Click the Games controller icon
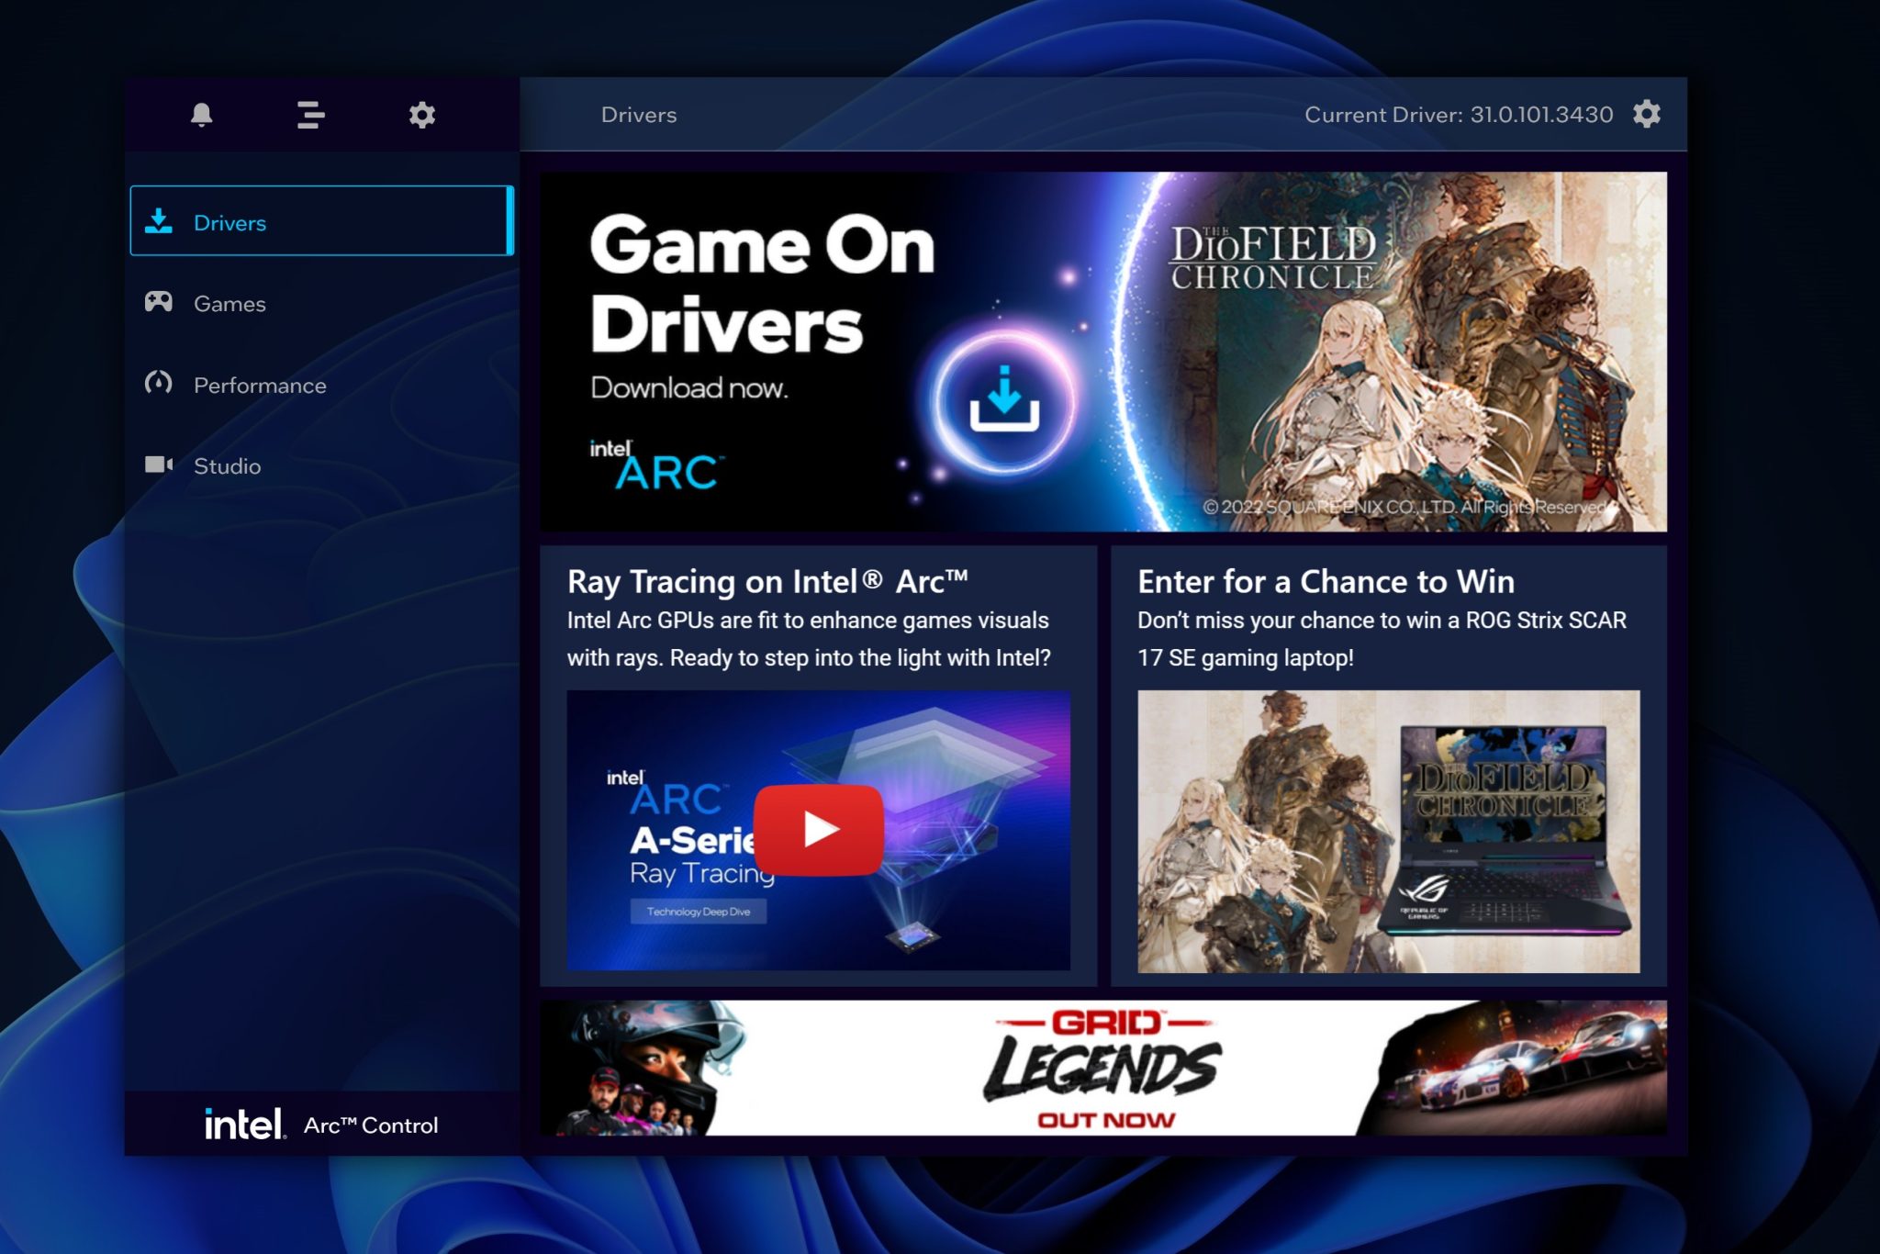Viewport: 1880px width, 1254px height. (159, 302)
